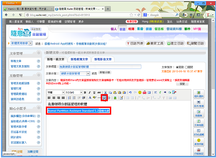The image size is (216, 158).
Task: Open help for 新增文章 sidebar item
Action: pos(38,61)
